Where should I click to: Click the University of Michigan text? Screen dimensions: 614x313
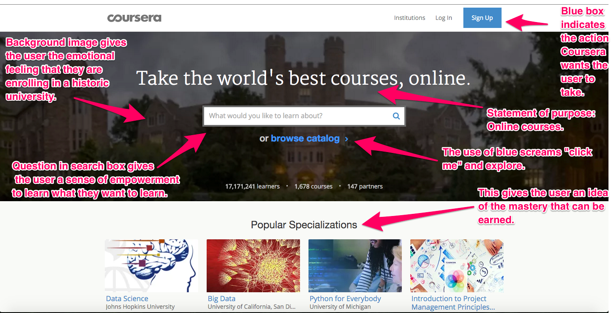tap(340, 307)
